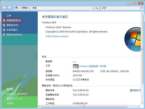This screenshot has height=109, width=145.
Task: Click the vertical scrollbar down arrow
Action: tap(142, 103)
